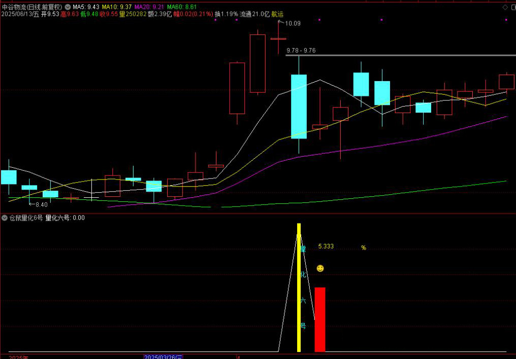Screen dimensions: 516x359
Task: Select the MA5 moving average label
Action: click(85, 7)
